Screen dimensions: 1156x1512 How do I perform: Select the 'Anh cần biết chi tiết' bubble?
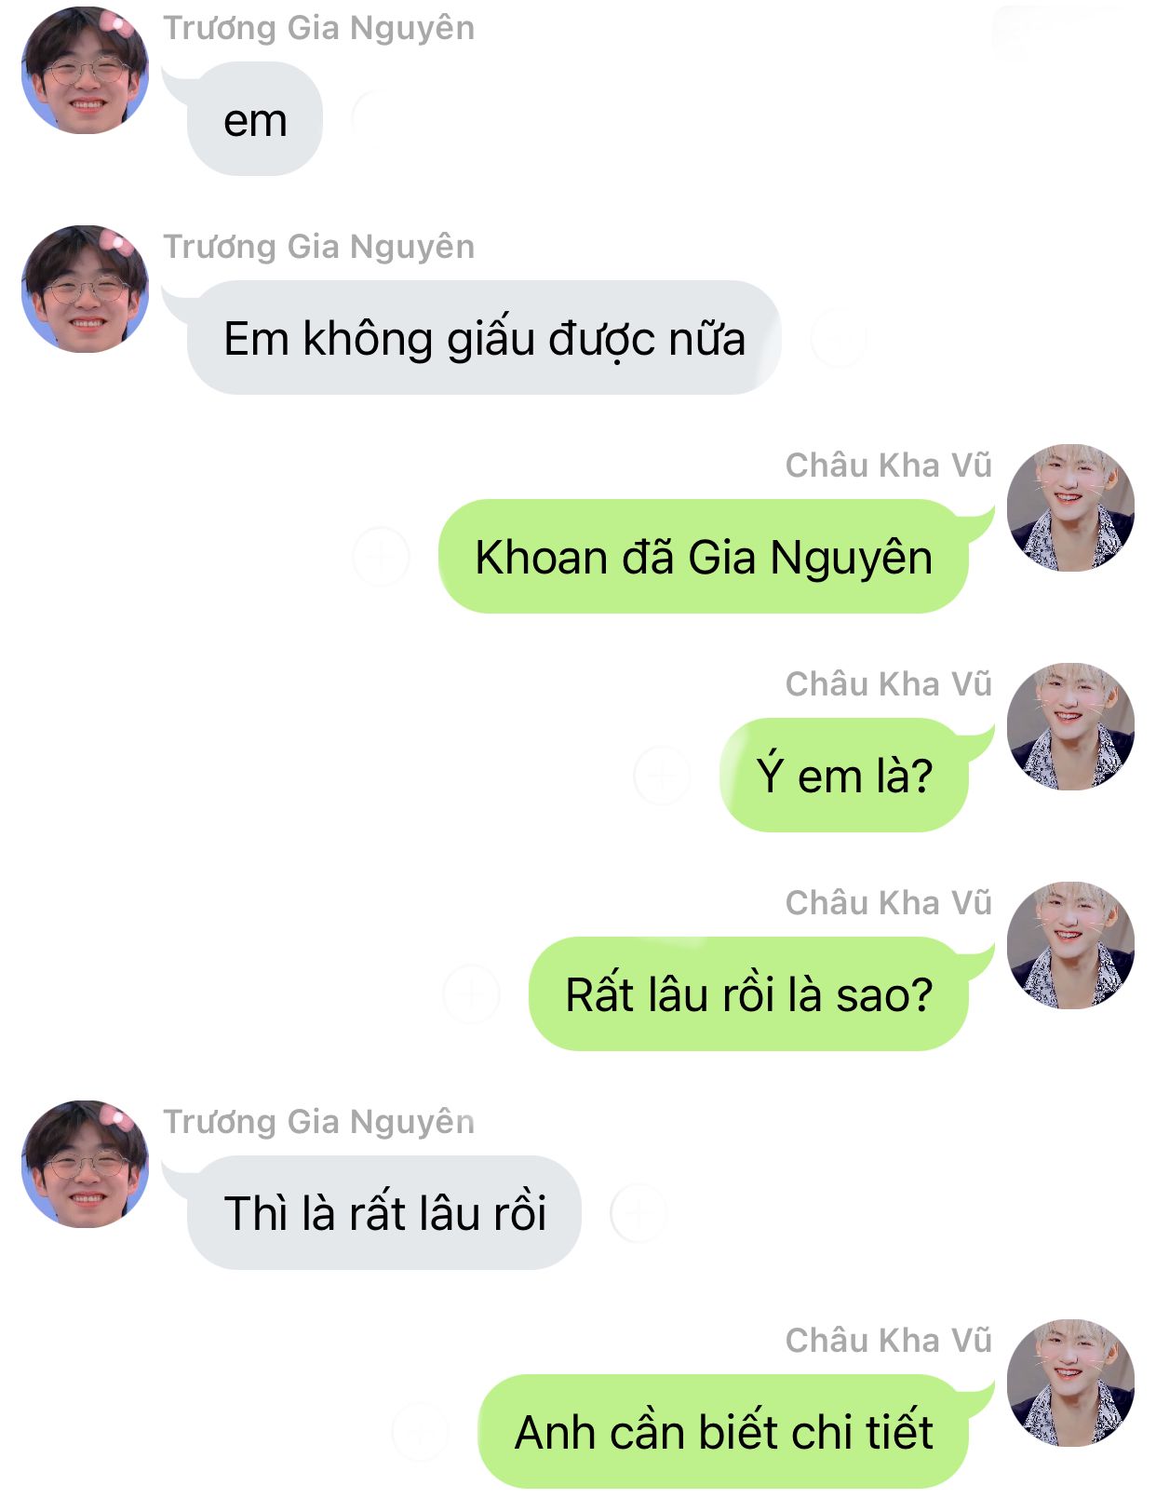[723, 1432]
